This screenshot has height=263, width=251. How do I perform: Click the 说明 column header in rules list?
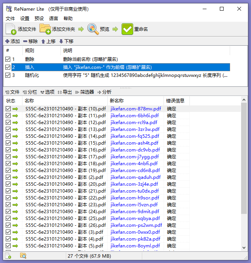(x=145, y=51)
